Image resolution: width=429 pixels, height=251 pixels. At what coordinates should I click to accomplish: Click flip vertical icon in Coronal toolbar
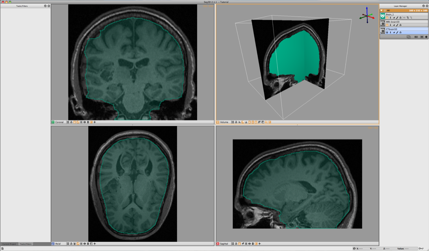(88, 122)
